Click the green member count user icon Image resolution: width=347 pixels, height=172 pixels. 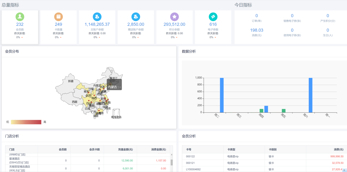pos(20,17)
